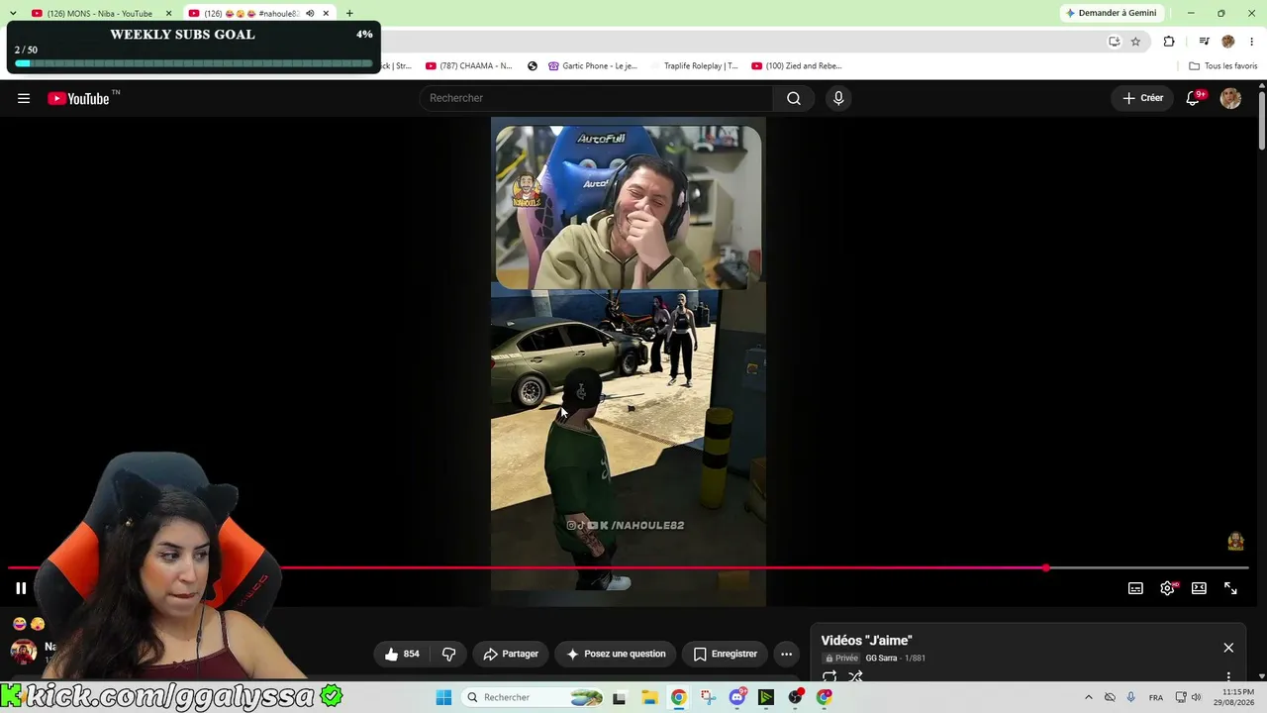Save video with Enregistrer button
The height and width of the screenshot is (713, 1267).
pos(726,654)
